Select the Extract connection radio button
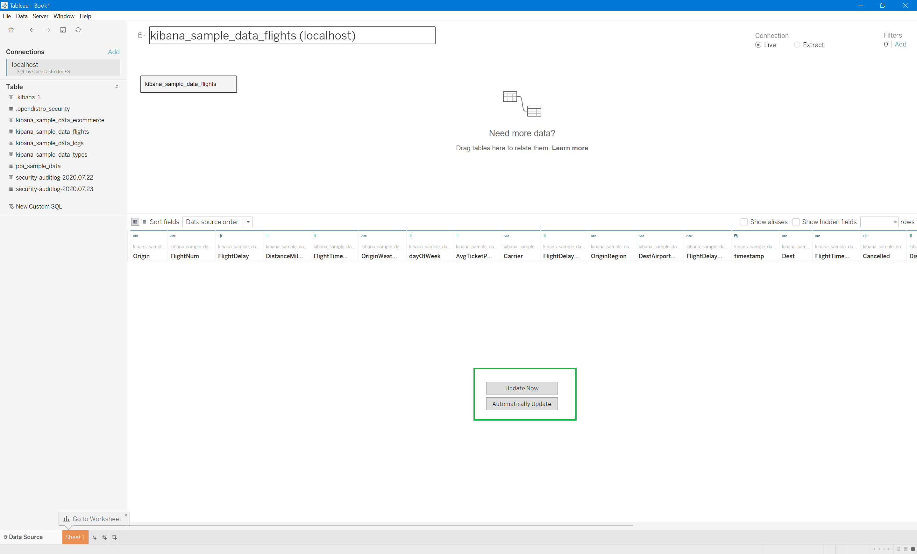 pyautogui.click(x=797, y=45)
